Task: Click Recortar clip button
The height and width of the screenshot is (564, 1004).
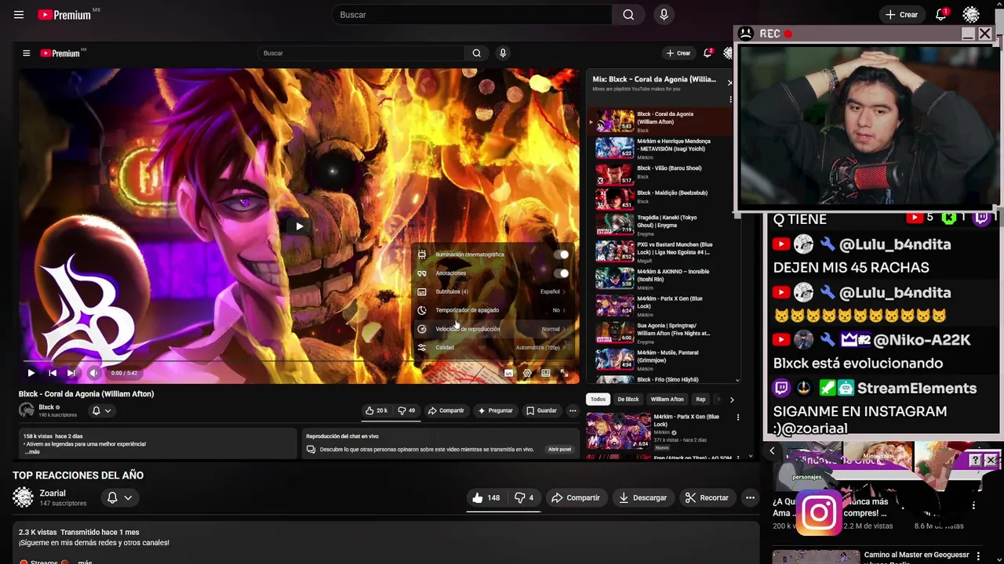Action: pyautogui.click(x=706, y=497)
